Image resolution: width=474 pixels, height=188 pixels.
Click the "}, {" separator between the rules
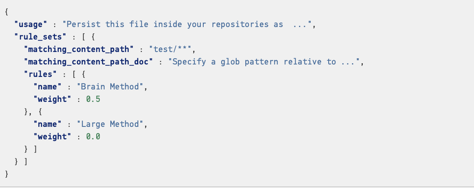tap(33, 112)
